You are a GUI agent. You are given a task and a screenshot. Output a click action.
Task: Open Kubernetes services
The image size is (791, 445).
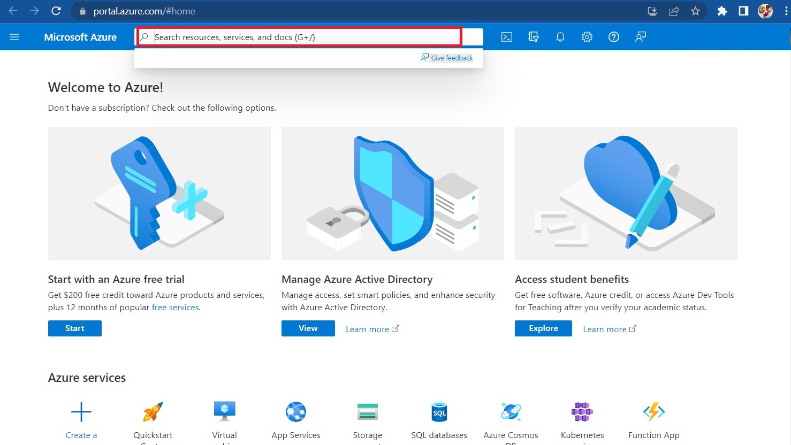[582, 412]
